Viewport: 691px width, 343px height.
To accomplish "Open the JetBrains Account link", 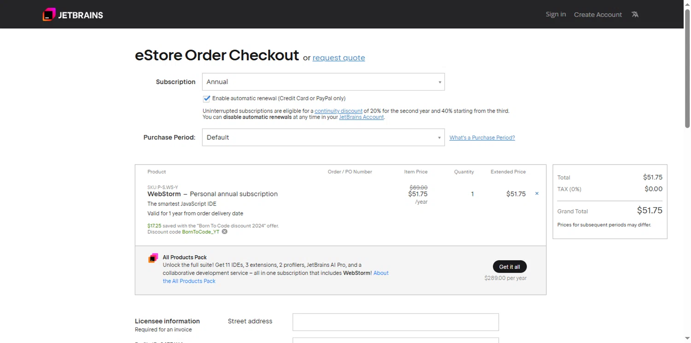I will (361, 117).
